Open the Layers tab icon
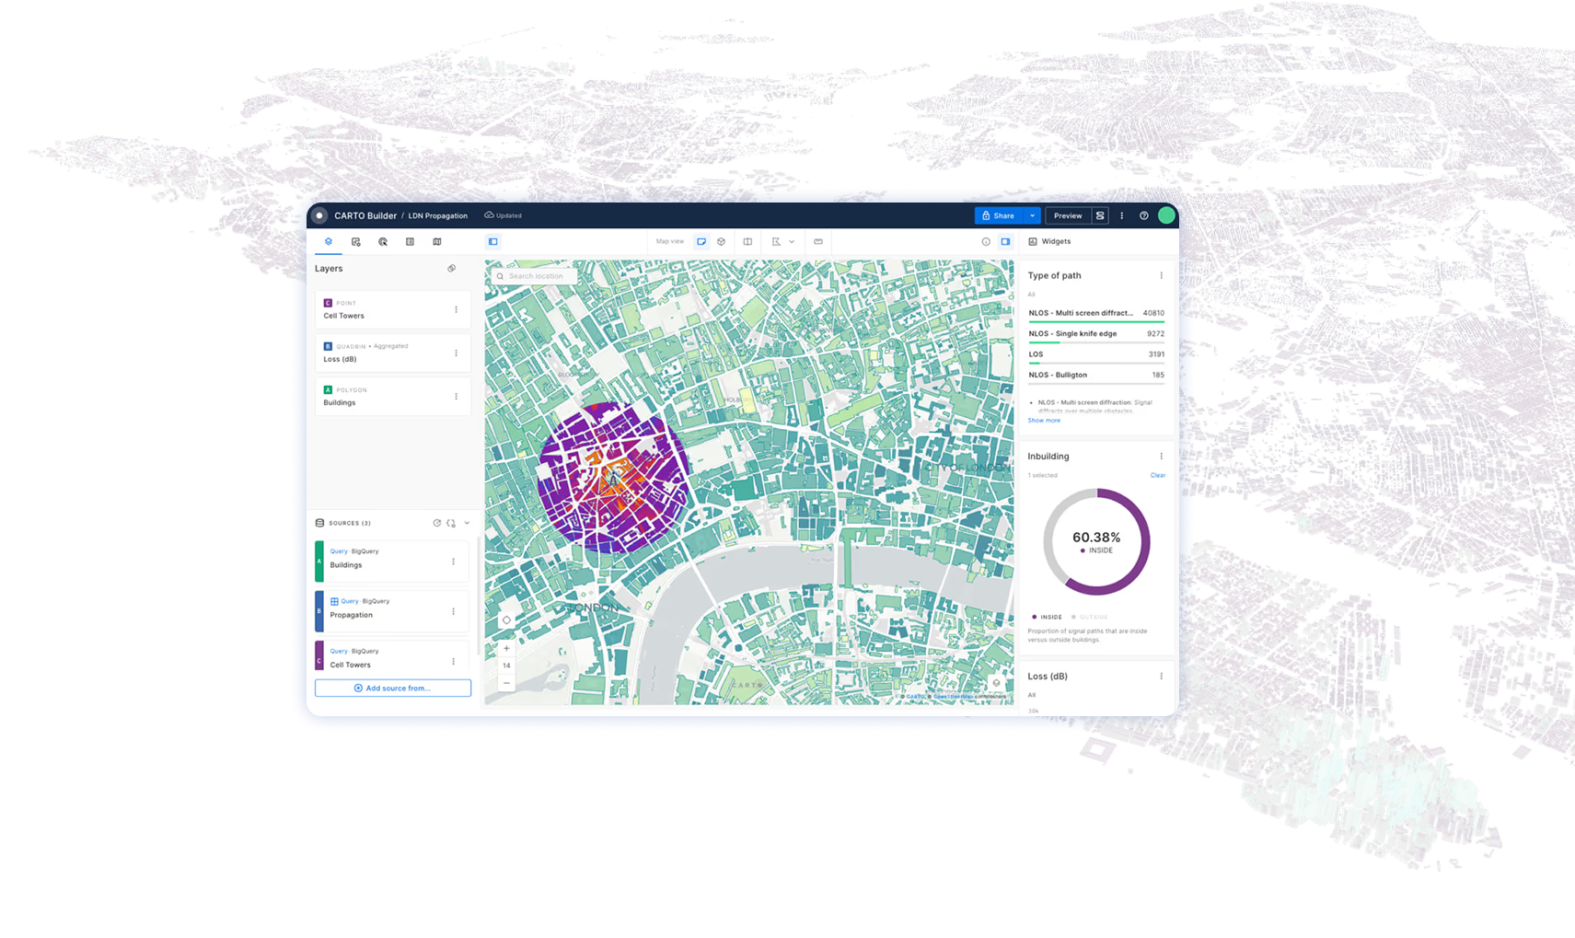Image resolution: width=1575 pixels, height=938 pixels. [x=329, y=242]
